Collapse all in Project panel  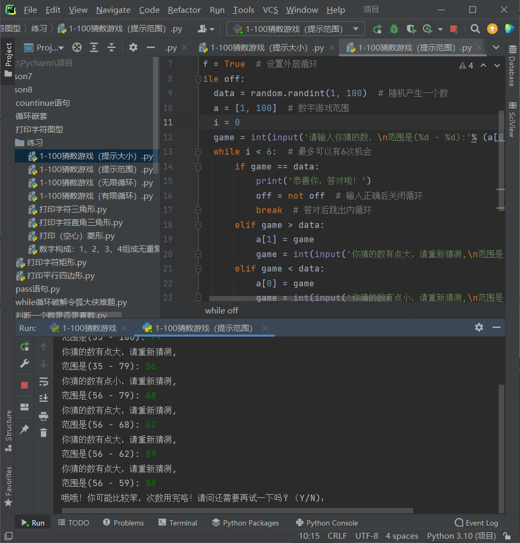tap(111, 47)
